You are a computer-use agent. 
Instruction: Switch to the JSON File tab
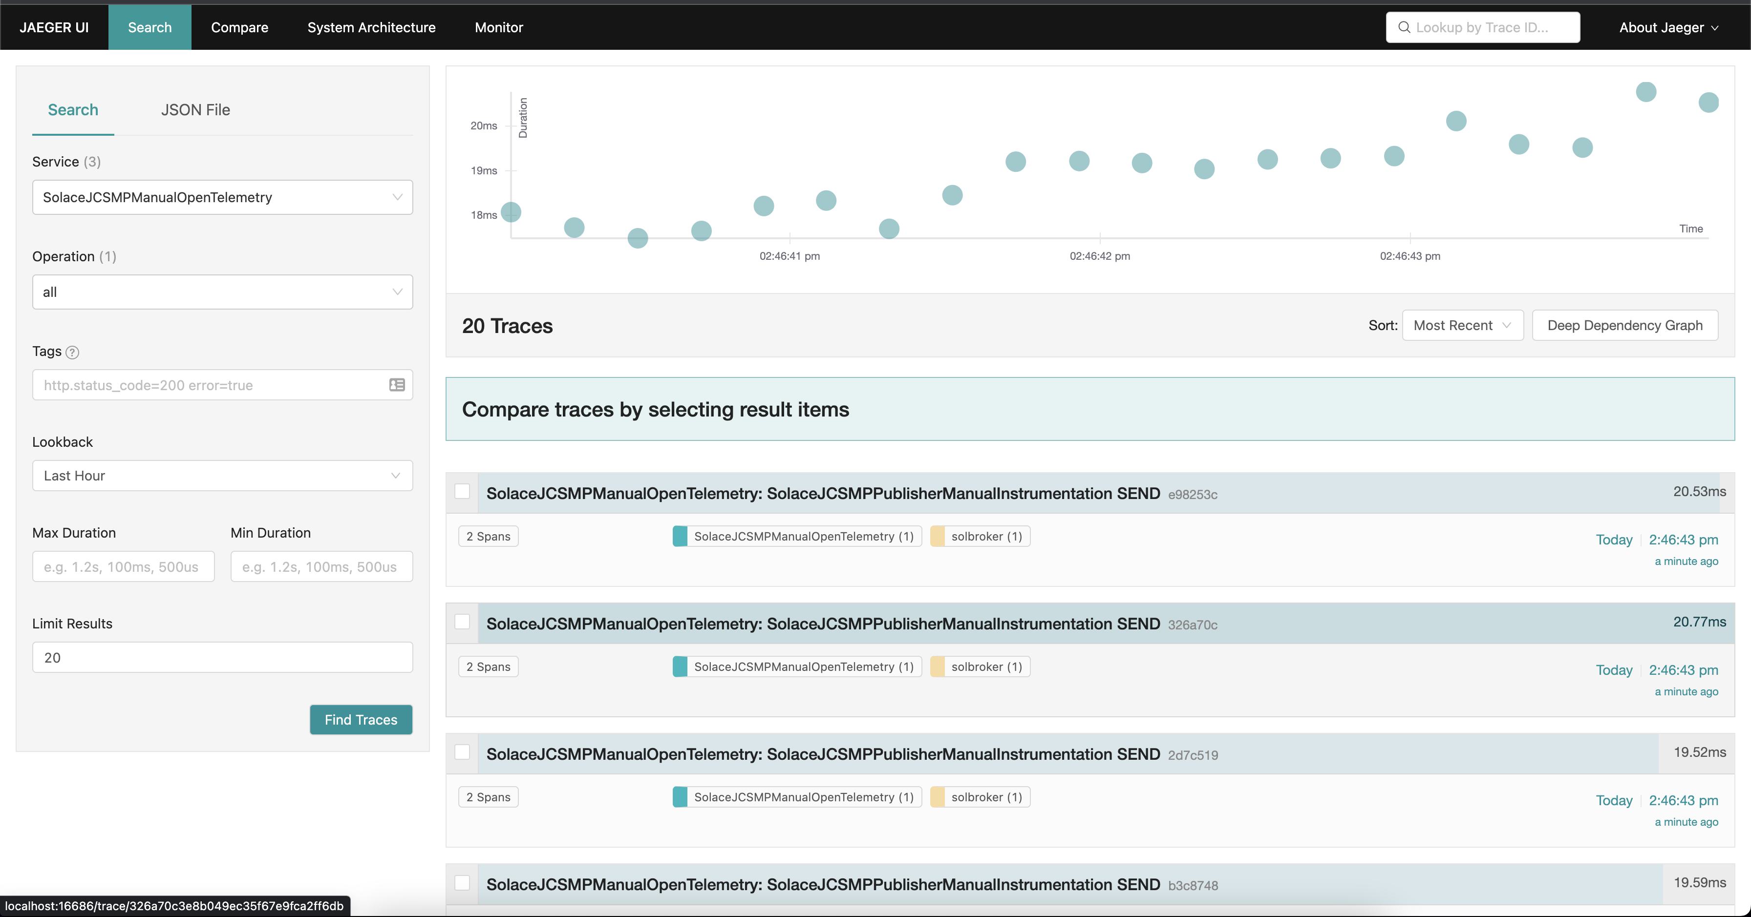[x=195, y=110]
